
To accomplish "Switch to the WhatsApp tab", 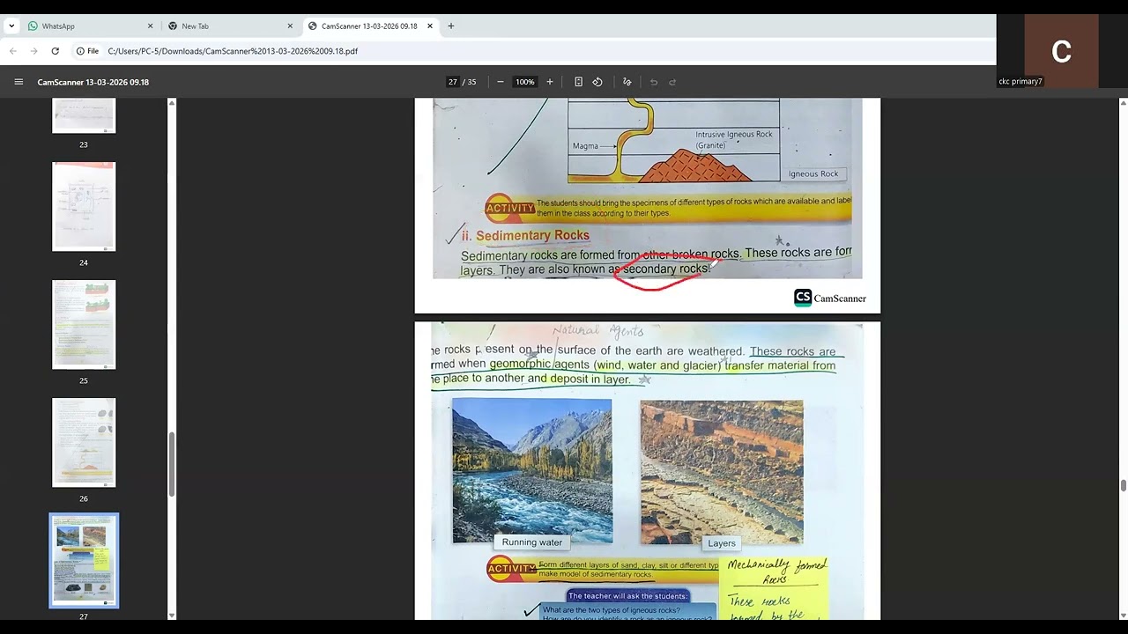I will (88, 26).
